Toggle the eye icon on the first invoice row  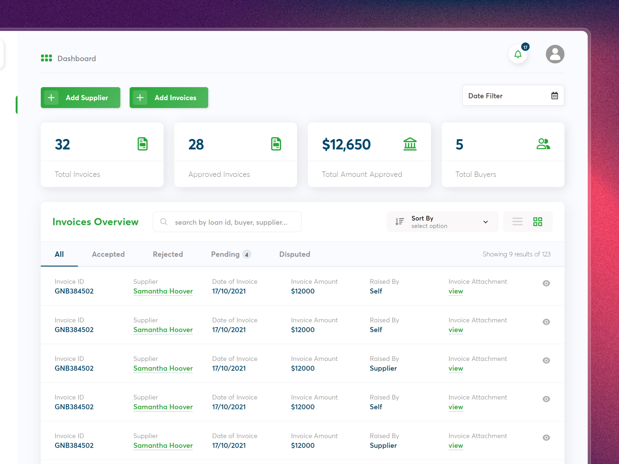546,283
